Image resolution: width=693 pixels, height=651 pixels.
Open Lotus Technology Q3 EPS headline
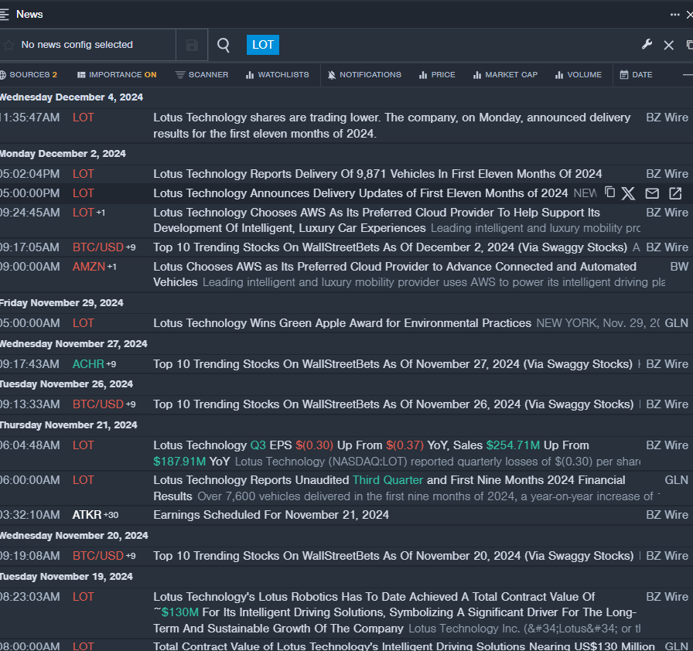[x=371, y=445]
